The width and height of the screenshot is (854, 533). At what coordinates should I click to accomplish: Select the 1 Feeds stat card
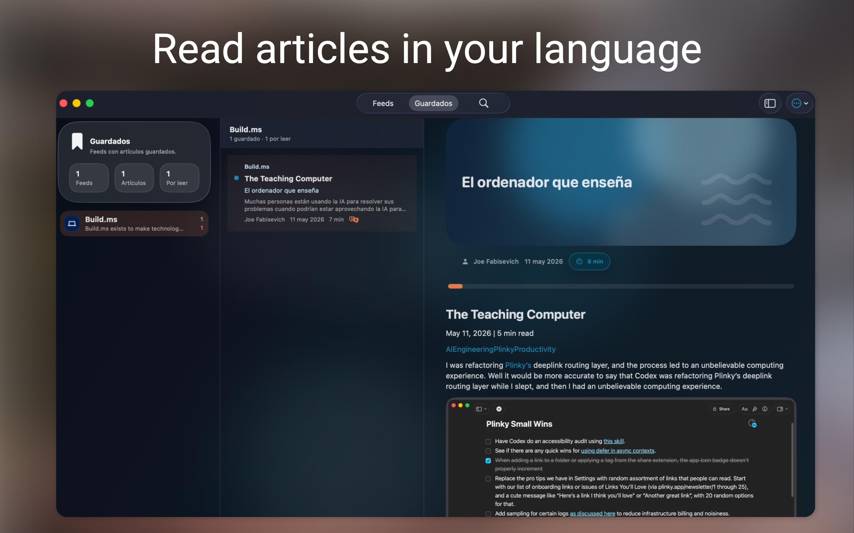coord(89,178)
